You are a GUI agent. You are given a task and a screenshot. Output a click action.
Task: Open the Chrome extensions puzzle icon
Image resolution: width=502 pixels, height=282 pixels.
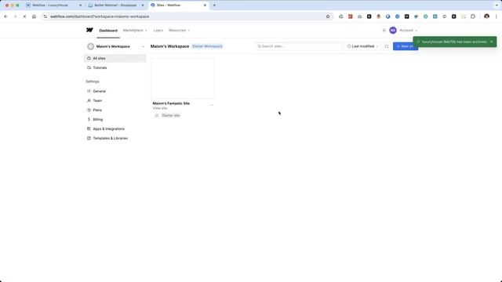[473, 16]
